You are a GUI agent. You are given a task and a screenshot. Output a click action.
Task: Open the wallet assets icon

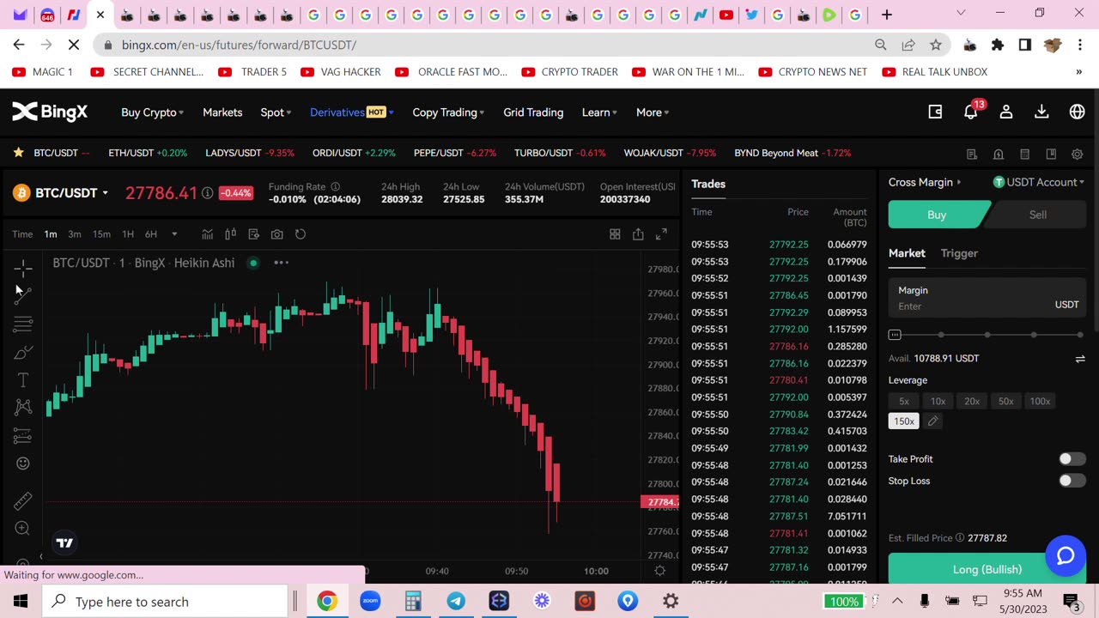pos(936,112)
